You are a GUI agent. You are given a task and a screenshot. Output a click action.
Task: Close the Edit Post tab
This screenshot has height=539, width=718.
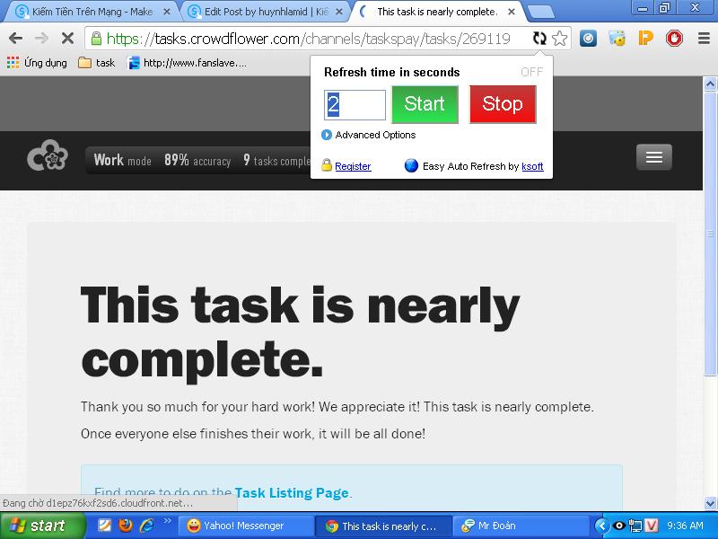pos(339,12)
